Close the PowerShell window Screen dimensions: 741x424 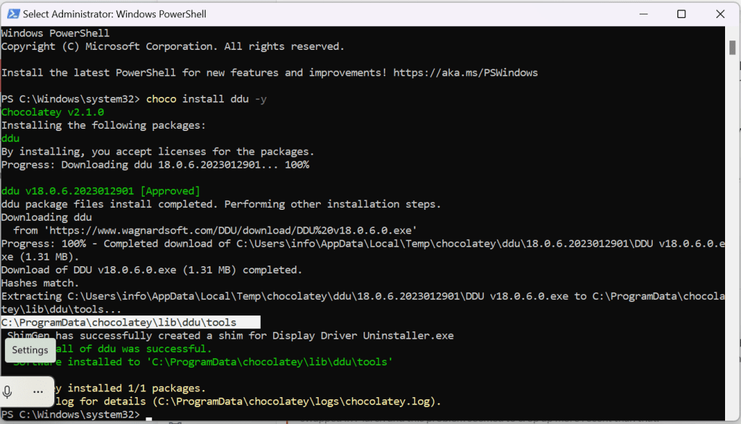click(x=720, y=14)
